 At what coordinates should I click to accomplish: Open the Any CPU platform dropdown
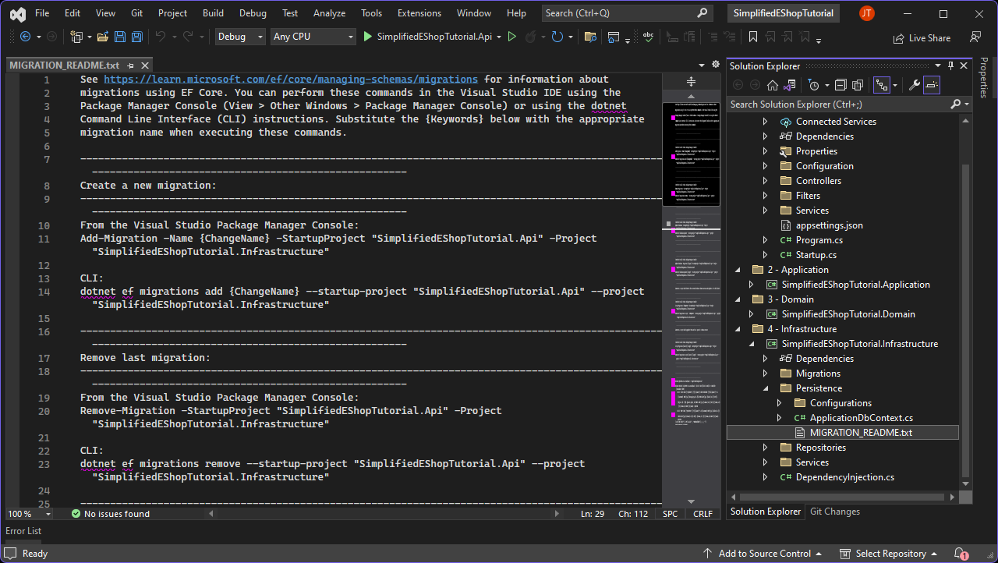[313, 37]
